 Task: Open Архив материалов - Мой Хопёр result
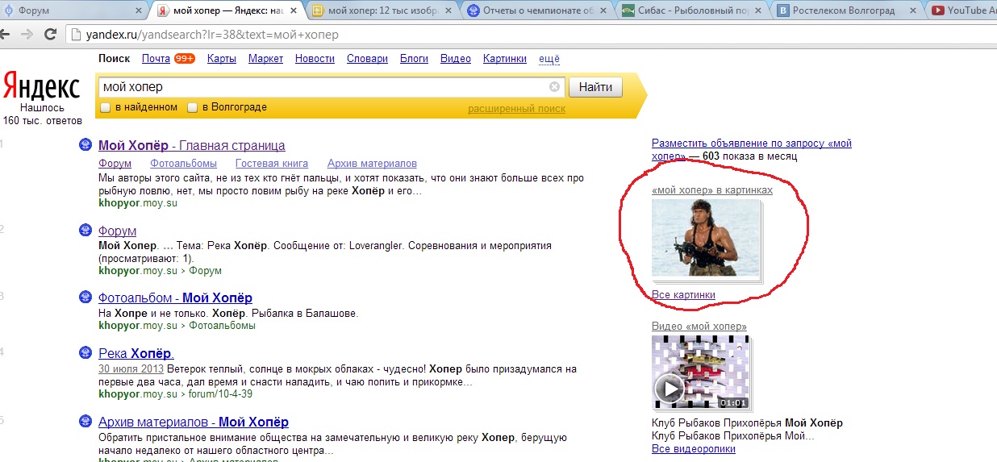[x=194, y=422]
